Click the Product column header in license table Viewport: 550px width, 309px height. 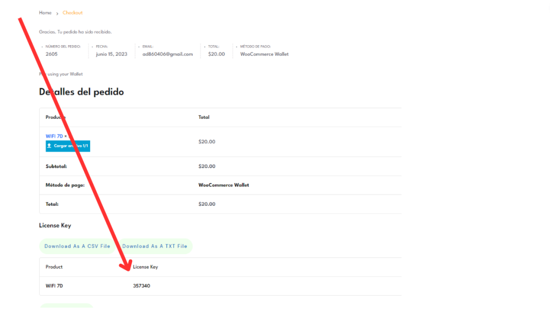(x=54, y=267)
